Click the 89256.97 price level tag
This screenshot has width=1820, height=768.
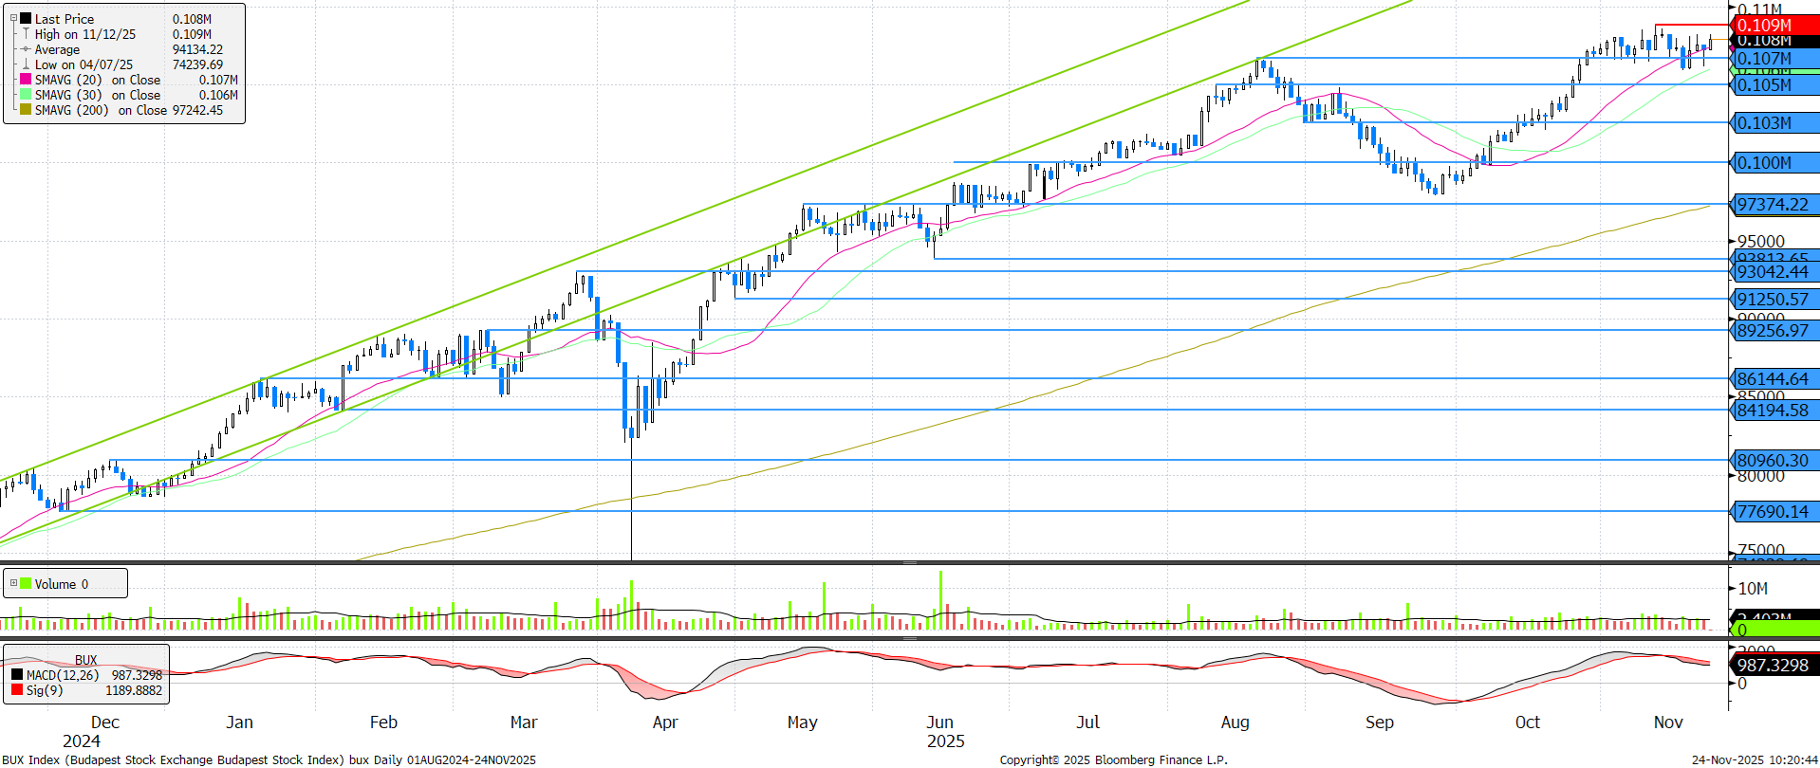coord(1771,330)
